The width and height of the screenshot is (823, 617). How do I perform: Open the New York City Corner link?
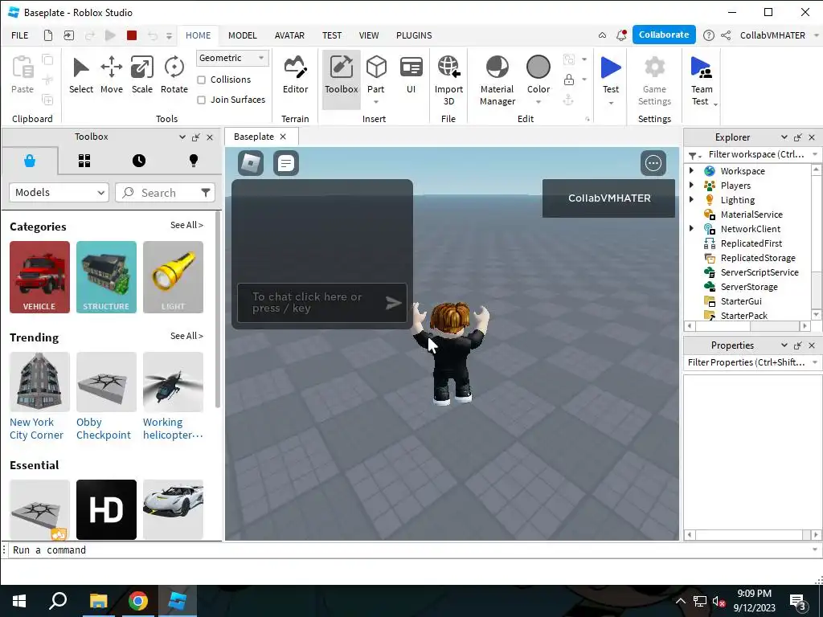[36, 429]
